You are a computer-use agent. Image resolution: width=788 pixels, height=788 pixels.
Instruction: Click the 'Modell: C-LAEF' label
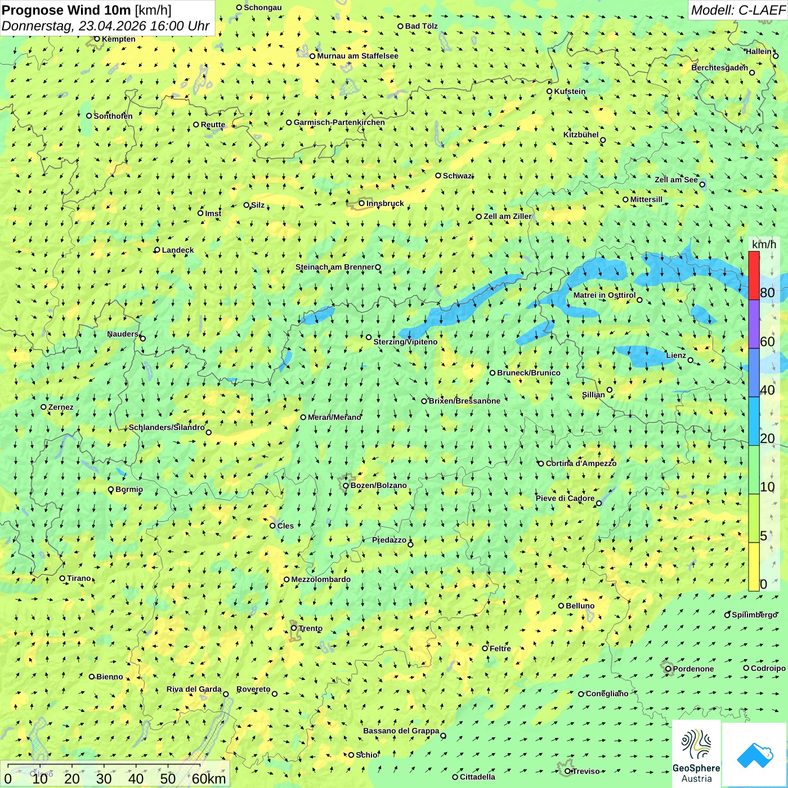click(738, 10)
